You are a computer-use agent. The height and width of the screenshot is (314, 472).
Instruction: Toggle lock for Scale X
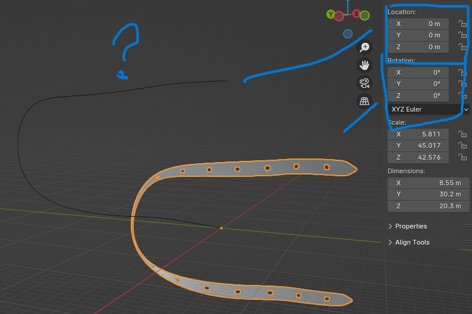(462, 134)
